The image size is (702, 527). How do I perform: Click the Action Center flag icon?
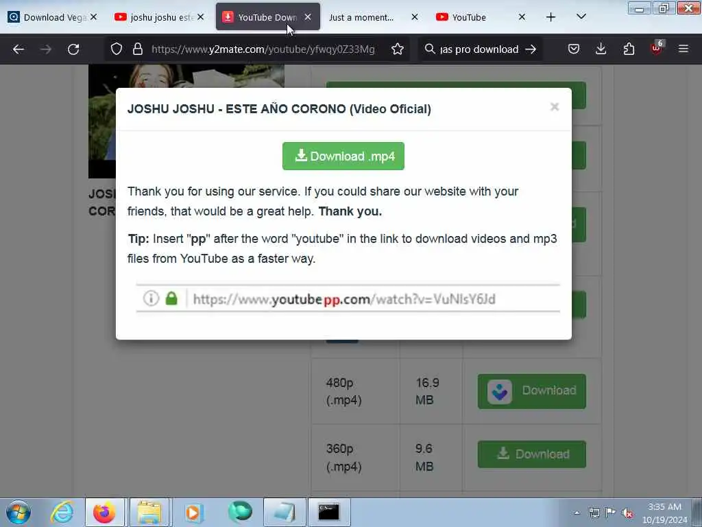tap(609, 513)
